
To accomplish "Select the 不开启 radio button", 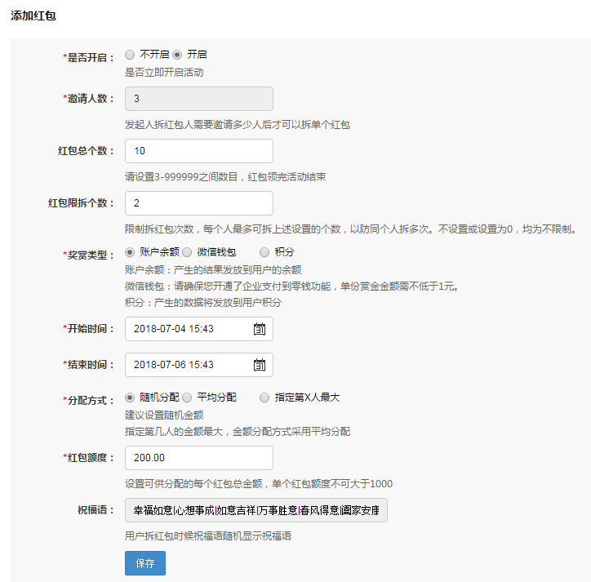I will [130, 55].
